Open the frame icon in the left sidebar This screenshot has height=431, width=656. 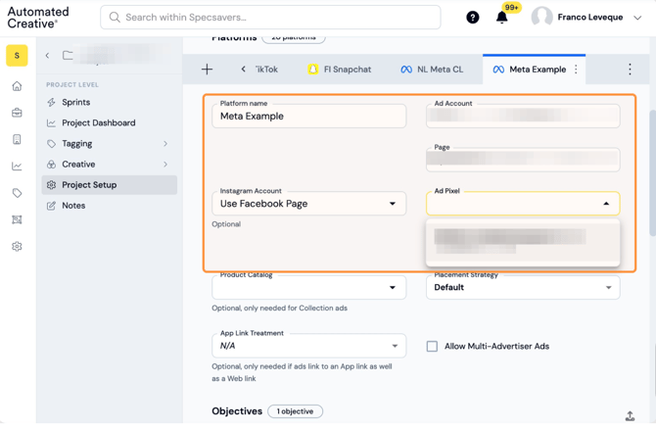point(17,219)
